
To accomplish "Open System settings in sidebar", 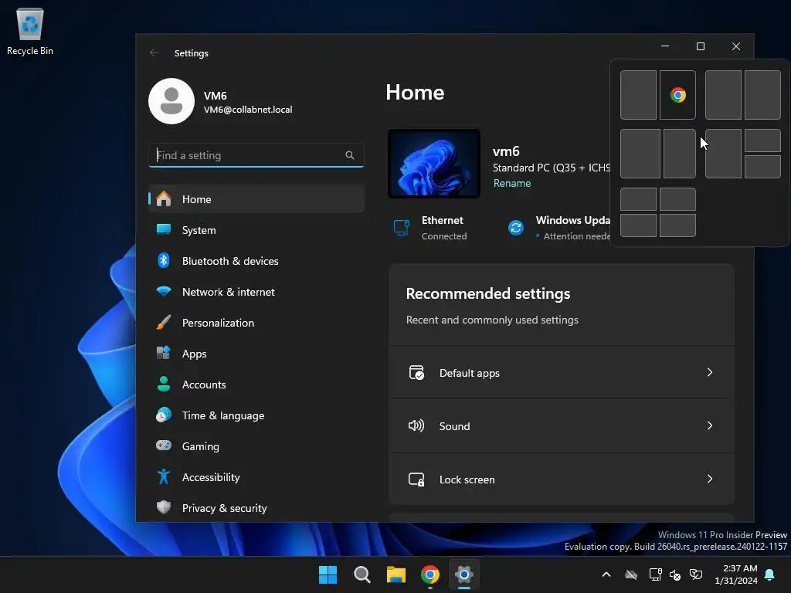I will (x=256, y=230).
